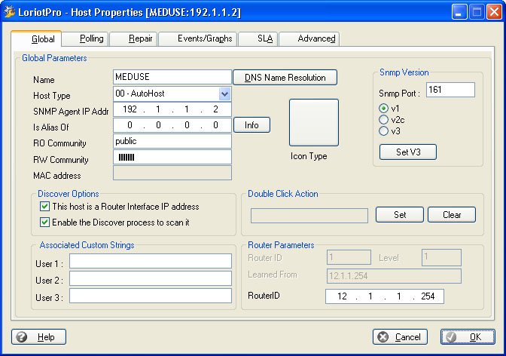The width and height of the screenshot is (506, 356).
Task: Minimize the Host Properties window
Action: click(459, 12)
